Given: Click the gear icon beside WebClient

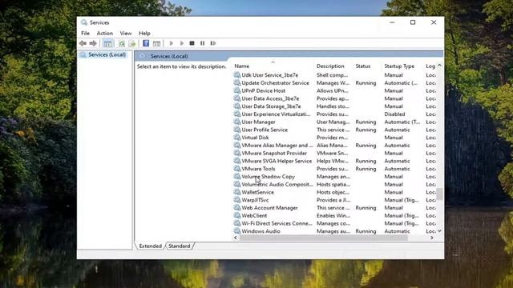Looking at the screenshot, I should [x=237, y=215].
